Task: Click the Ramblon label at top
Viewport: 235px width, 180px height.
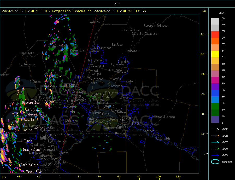Action: click(x=94, y=22)
